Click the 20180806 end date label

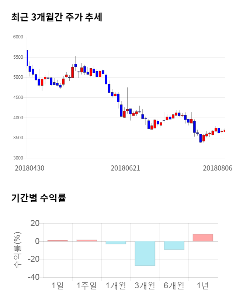pos(218,168)
